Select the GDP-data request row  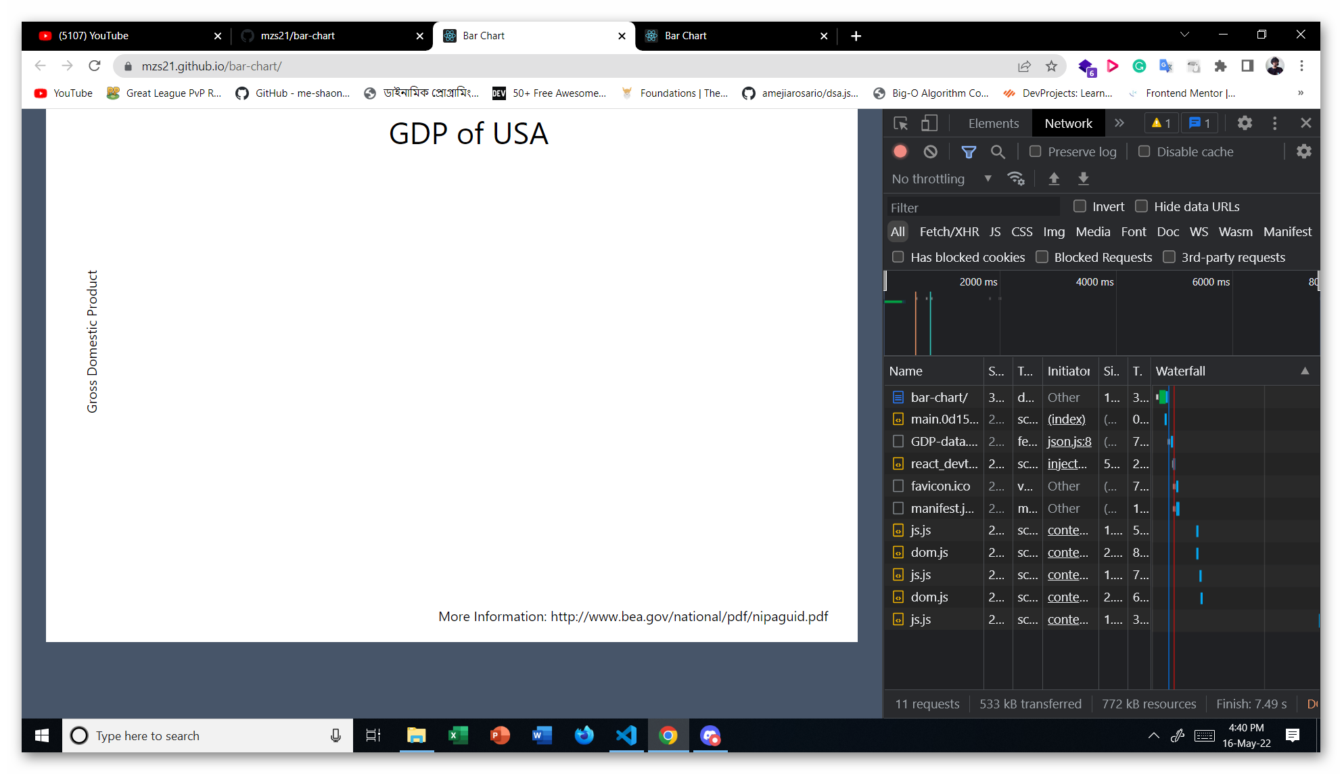coord(943,441)
